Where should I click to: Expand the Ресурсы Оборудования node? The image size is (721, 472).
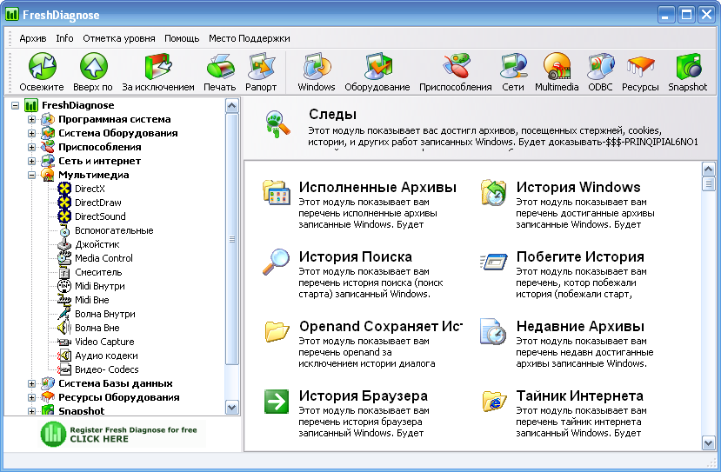[31, 397]
